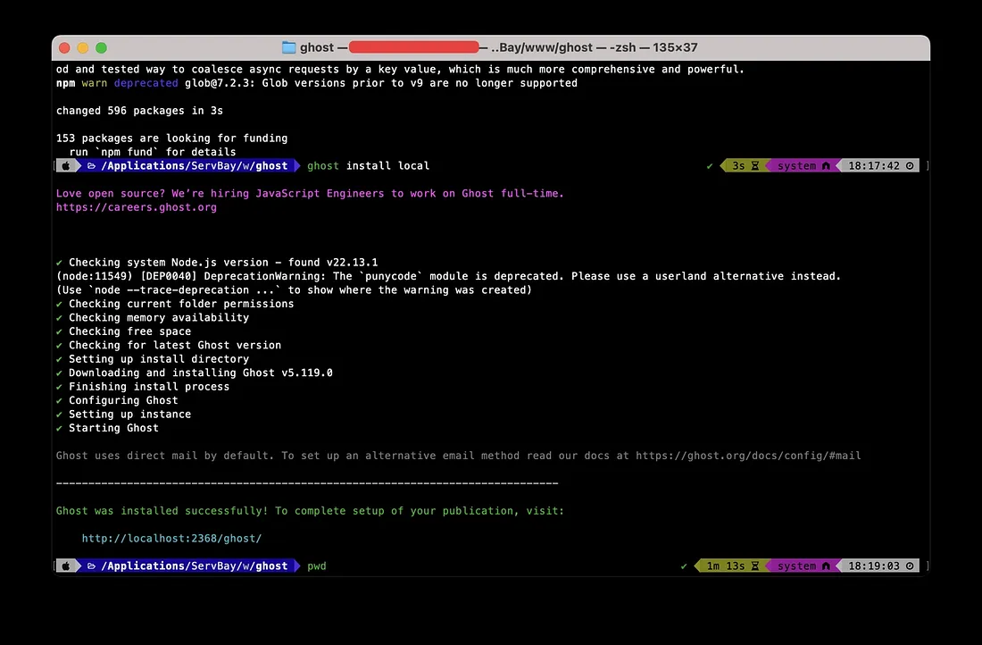Screen dimensions: 982x645
Task: Click 'Ghost was installed successfully!' message
Action: click(162, 511)
